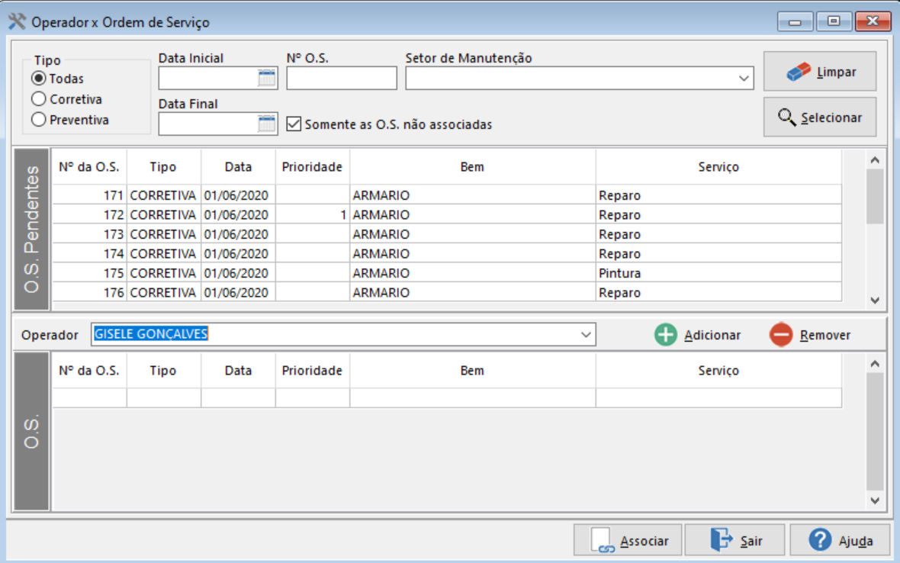The width and height of the screenshot is (900, 563).
Task: Select O.S. number 172 cell
Action: pos(89,214)
